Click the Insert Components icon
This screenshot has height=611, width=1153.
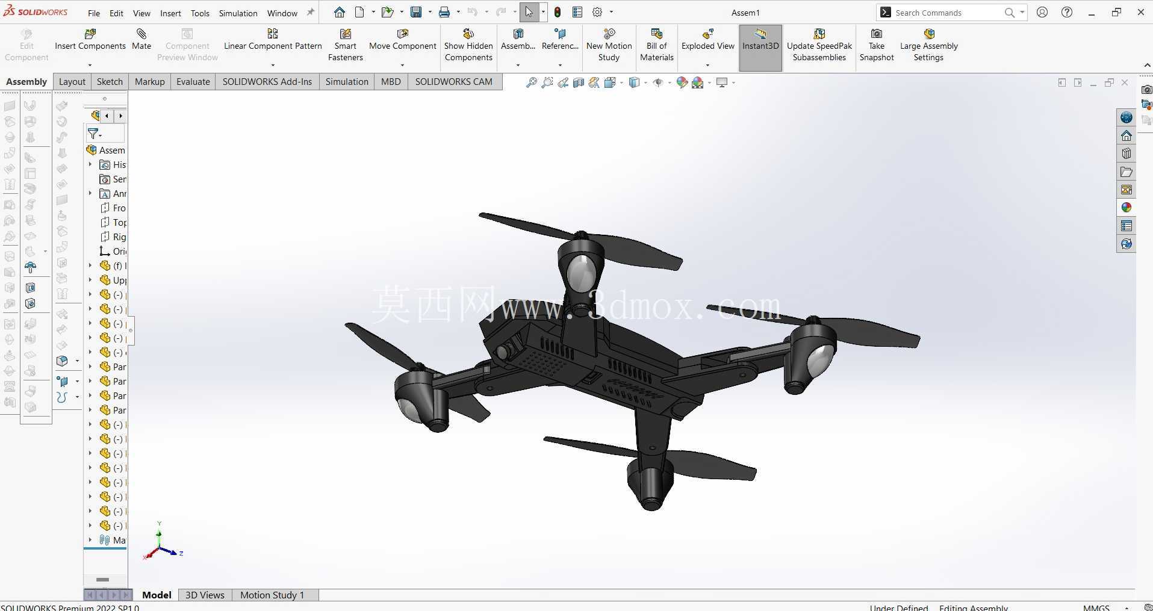click(x=90, y=34)
